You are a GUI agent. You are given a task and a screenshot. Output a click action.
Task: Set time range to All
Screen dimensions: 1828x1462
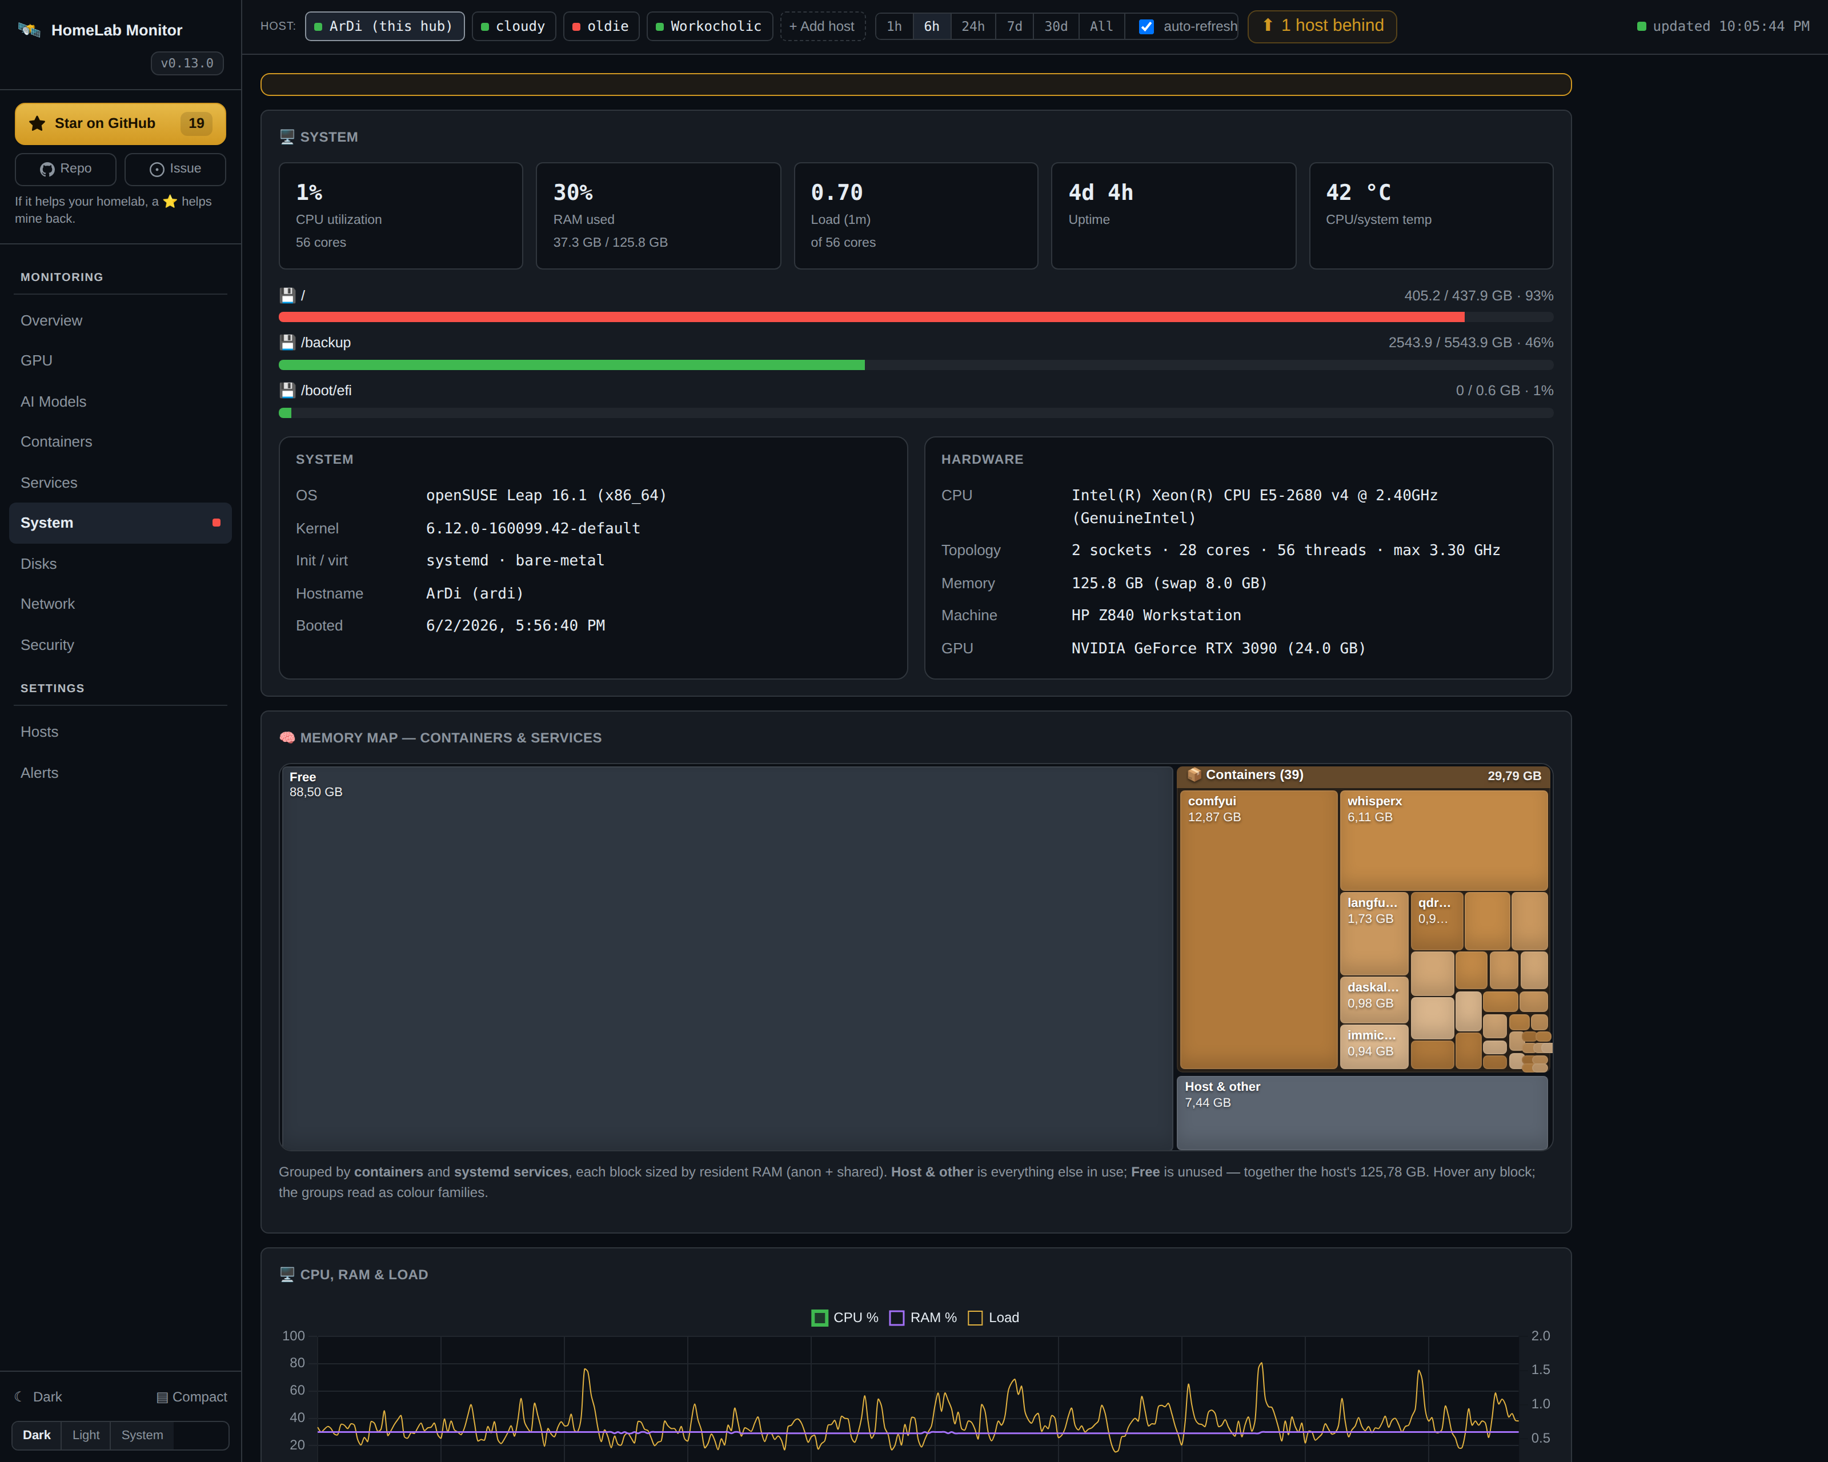tap(1101, 26)
